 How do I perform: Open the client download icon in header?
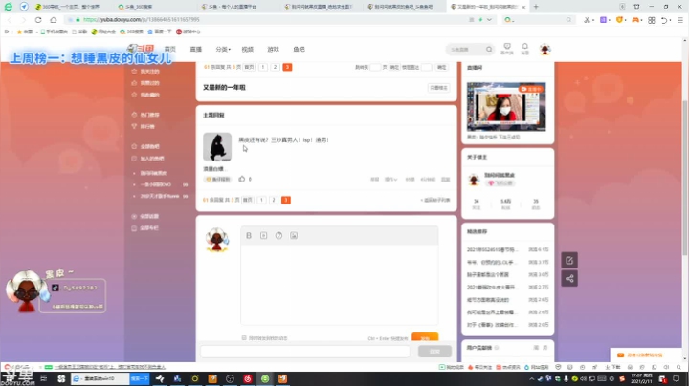coord(507,48)
